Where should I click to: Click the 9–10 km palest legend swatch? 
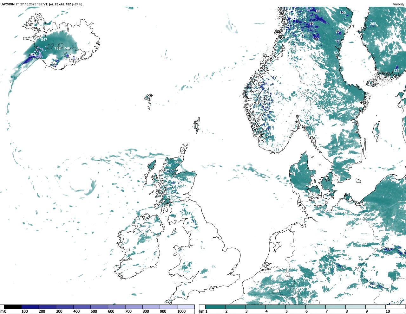pyautogui.click(x=376, y=307)
